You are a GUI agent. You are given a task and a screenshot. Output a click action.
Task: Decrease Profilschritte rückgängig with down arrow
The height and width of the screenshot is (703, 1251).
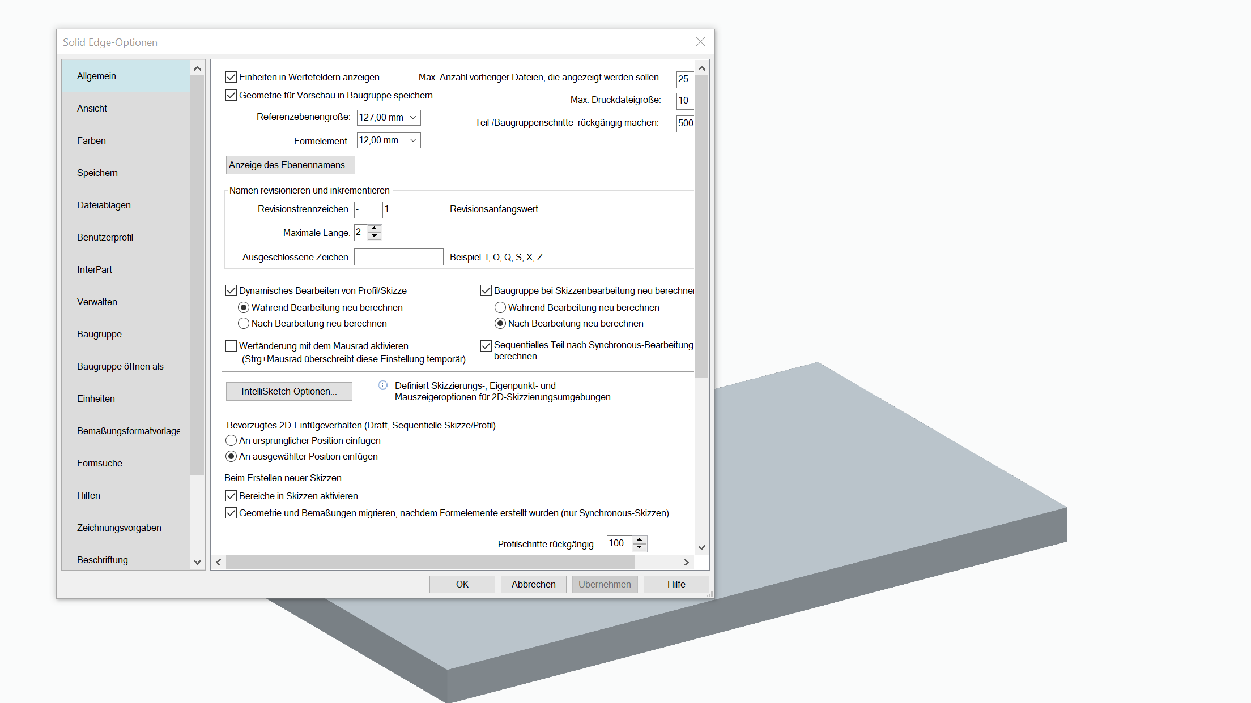640,547
